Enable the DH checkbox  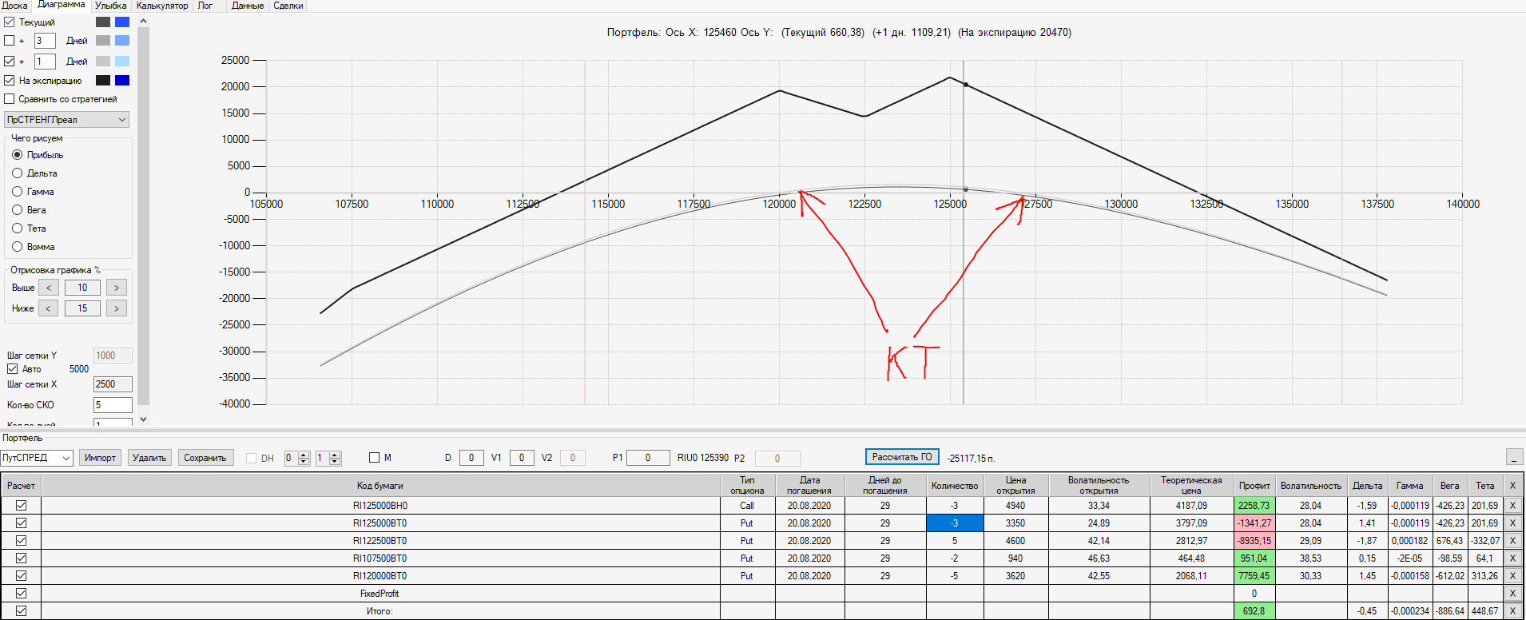[251, 458]
